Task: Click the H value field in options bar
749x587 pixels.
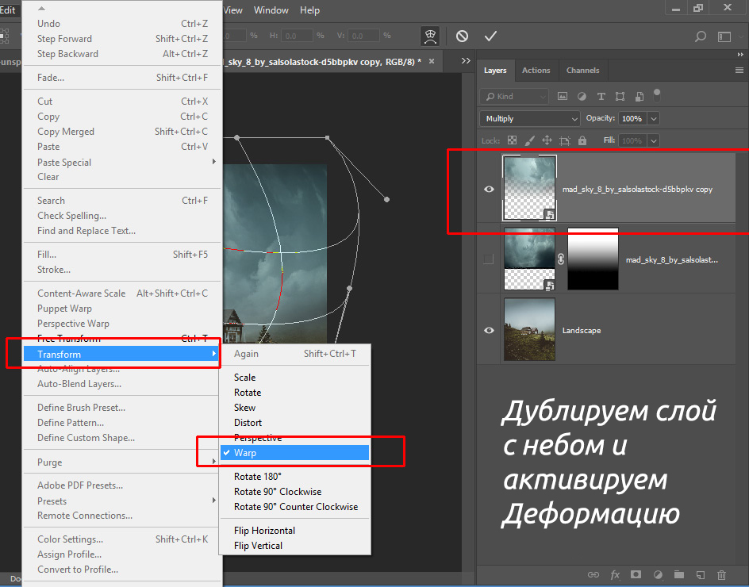Action: click(x=297, y=36)
